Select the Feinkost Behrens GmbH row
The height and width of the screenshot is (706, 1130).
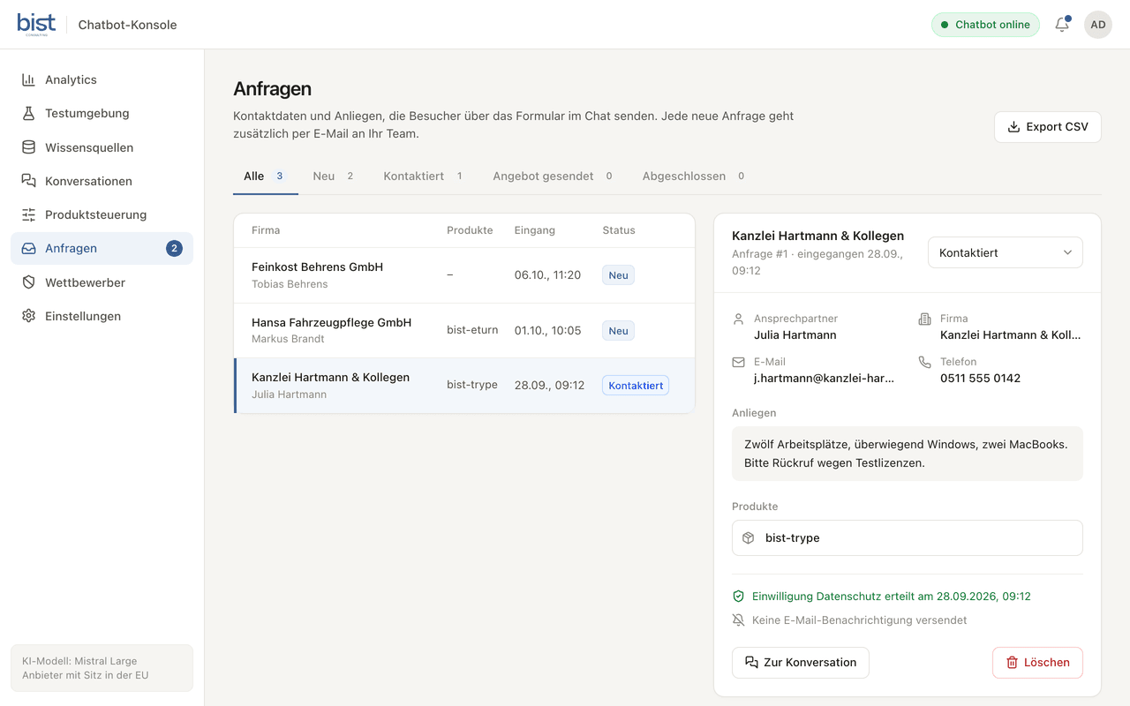(x=464, y=275)
